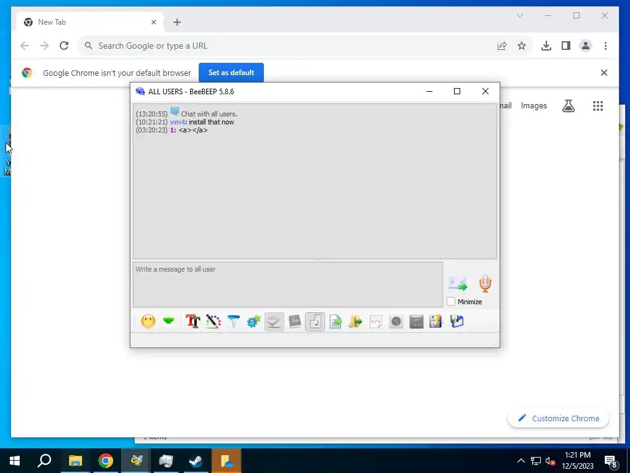Open the Images link on Google
630x473 pixels.
pyautogui.click(x=533, y=106)
